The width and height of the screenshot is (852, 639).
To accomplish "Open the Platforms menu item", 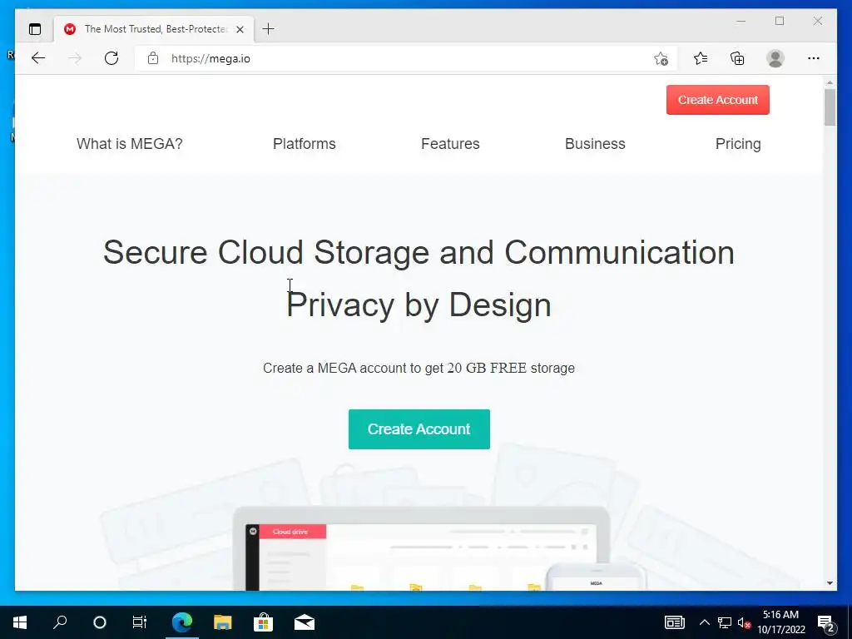I will click(305, 144).
